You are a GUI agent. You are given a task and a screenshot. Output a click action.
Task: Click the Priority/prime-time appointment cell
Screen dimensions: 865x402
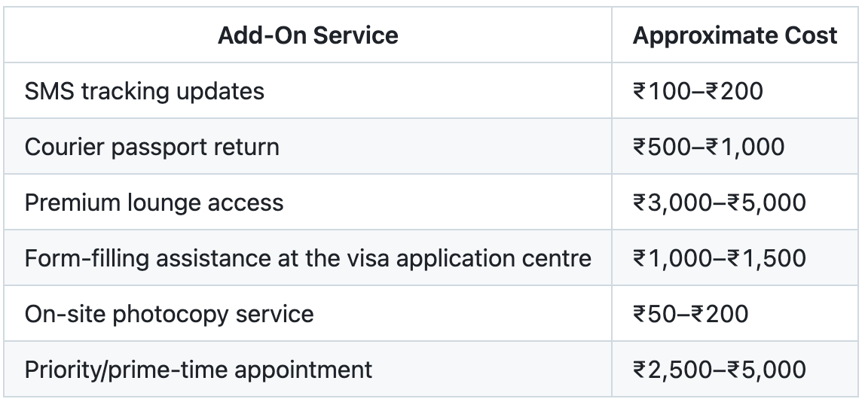click(198, 369)
